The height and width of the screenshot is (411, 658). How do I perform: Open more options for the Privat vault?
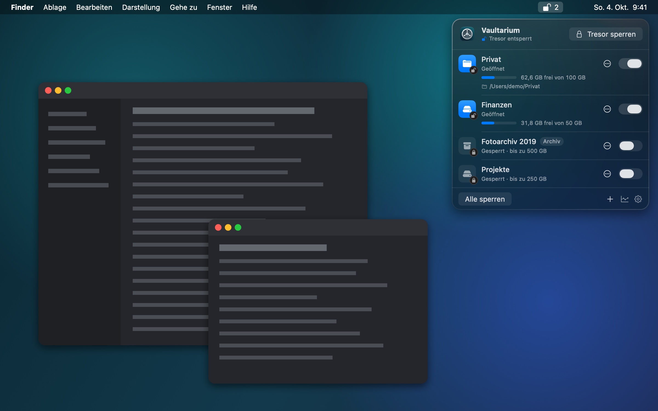607,64
